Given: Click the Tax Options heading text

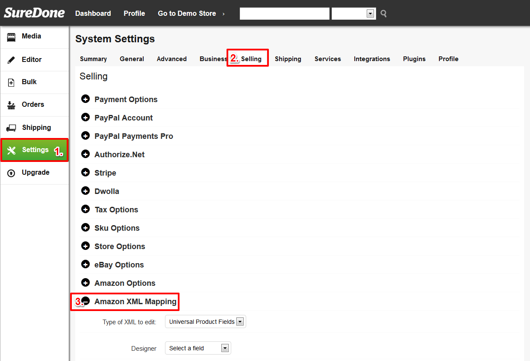Looking at the screenshot, I should [x=116, y=210].
